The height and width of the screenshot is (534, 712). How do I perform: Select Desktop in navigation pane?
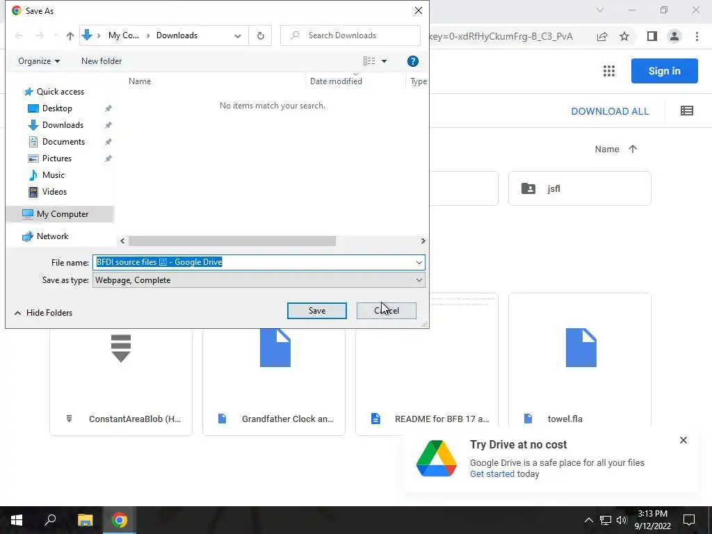pyautogui.click(x=57, y=108)
